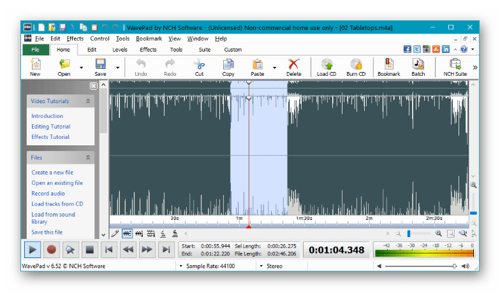Delete the selection with the red X
Screen dimensions: 500x295
tap(293, 68)
